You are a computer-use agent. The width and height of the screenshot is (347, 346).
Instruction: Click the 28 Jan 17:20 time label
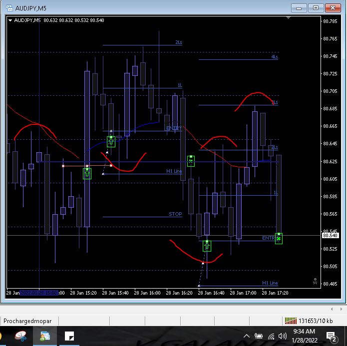coord(275,293)
